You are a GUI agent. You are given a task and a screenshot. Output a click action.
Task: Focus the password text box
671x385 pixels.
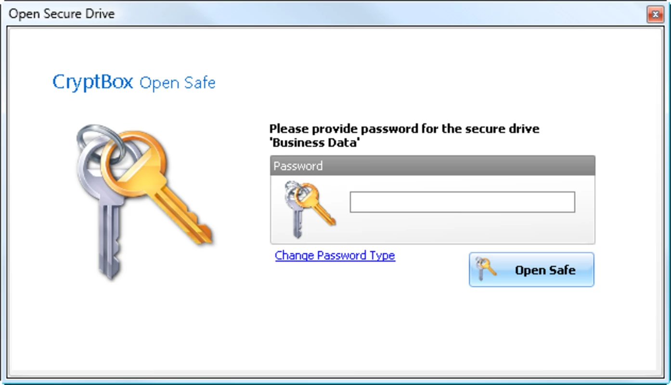coord(462,202)
